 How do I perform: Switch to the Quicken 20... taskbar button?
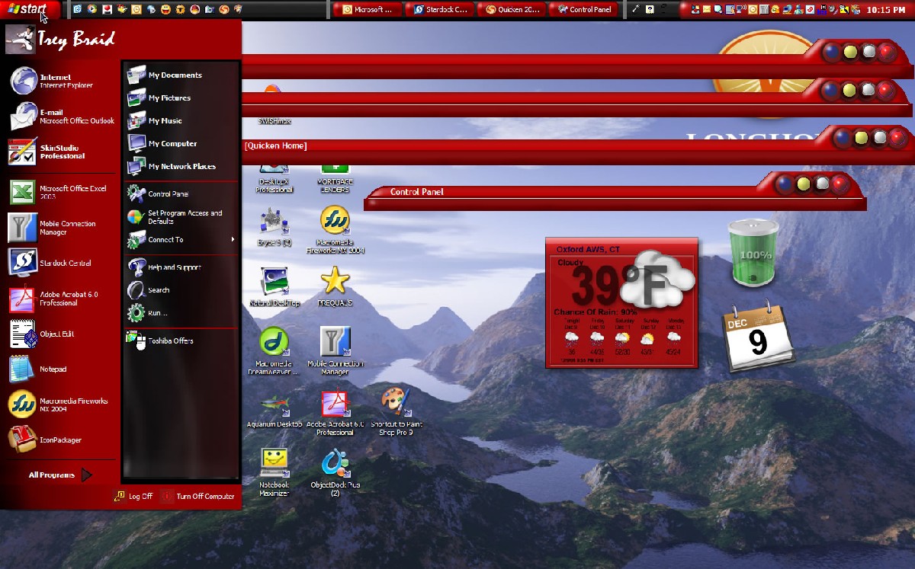511,10
